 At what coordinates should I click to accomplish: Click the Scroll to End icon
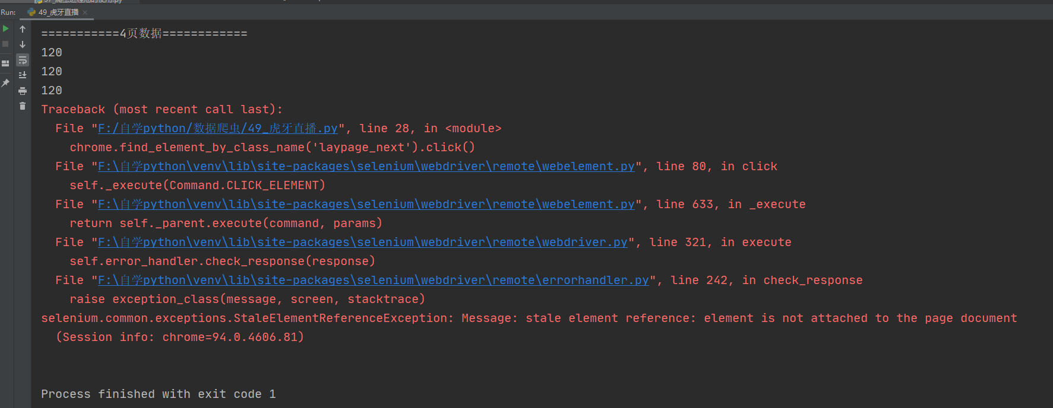(23, 75)
